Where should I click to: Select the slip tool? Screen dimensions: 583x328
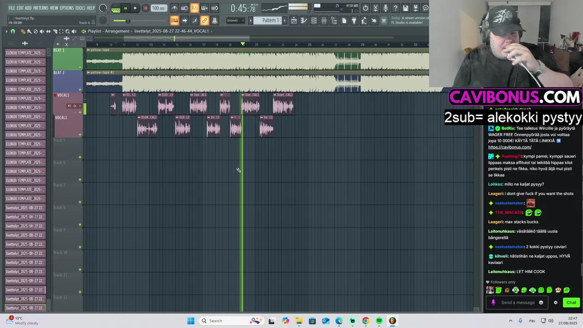pos(48,31)
